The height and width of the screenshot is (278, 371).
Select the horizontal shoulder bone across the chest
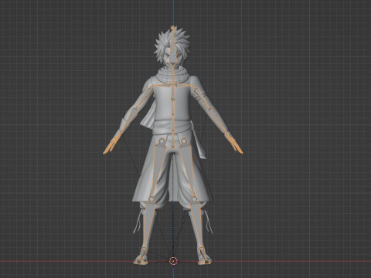pyautogui.click(x=173, y=86)
